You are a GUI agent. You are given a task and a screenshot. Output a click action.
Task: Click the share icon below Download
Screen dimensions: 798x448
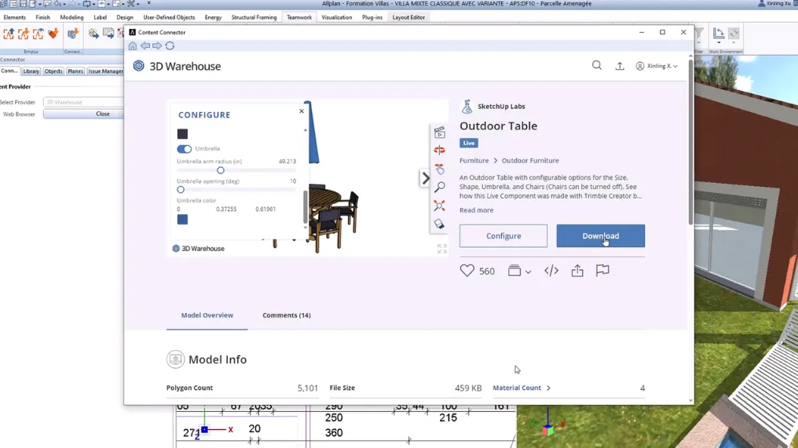coord(577,271)
